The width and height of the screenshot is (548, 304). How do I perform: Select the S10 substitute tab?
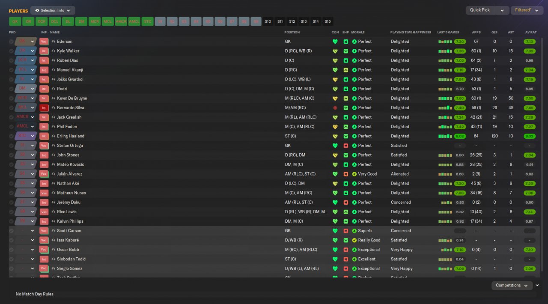click(268, 21)
